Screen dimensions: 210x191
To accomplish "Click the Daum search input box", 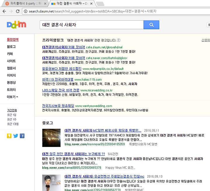I will pos(92,25).
